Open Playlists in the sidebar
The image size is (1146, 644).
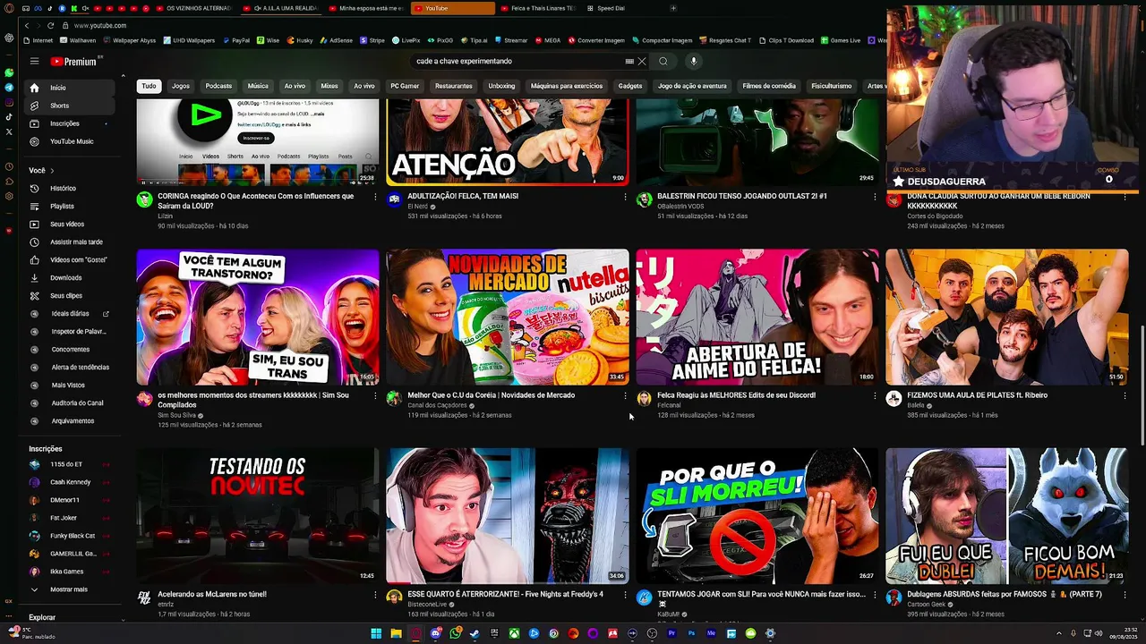pos(72,206)
